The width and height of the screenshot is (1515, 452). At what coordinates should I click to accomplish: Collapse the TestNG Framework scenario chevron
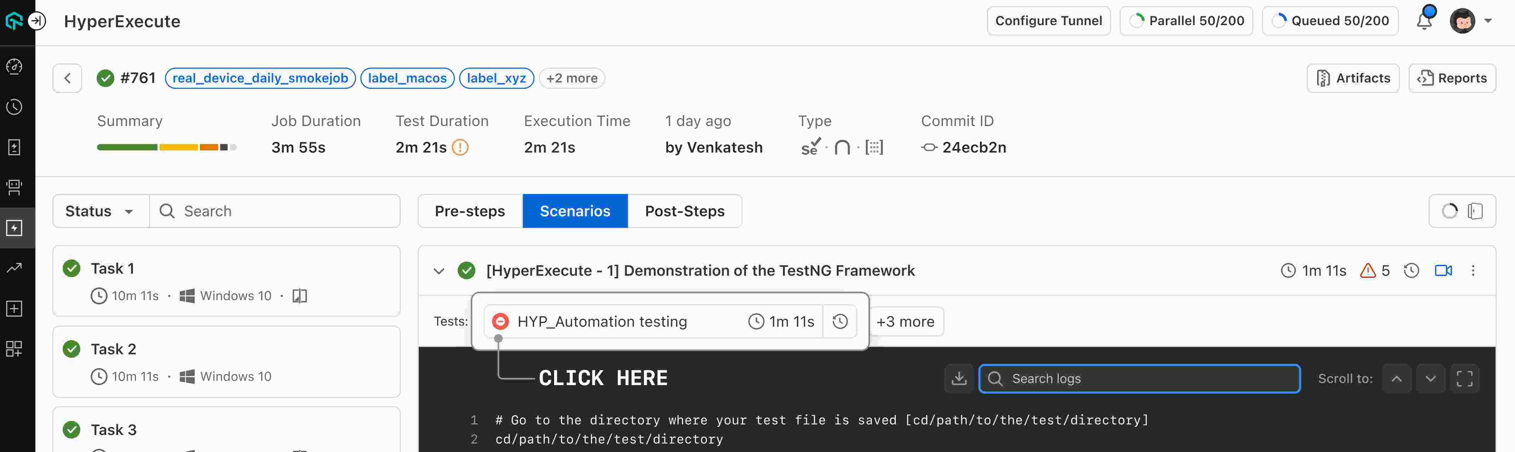click(439, 271)
